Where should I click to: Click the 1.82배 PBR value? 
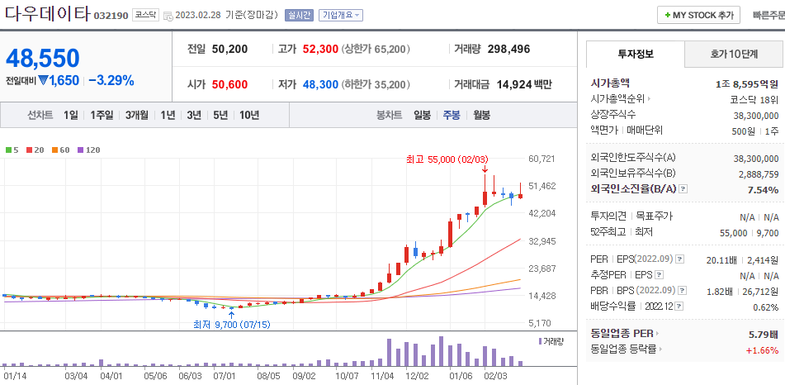(720, 291)
